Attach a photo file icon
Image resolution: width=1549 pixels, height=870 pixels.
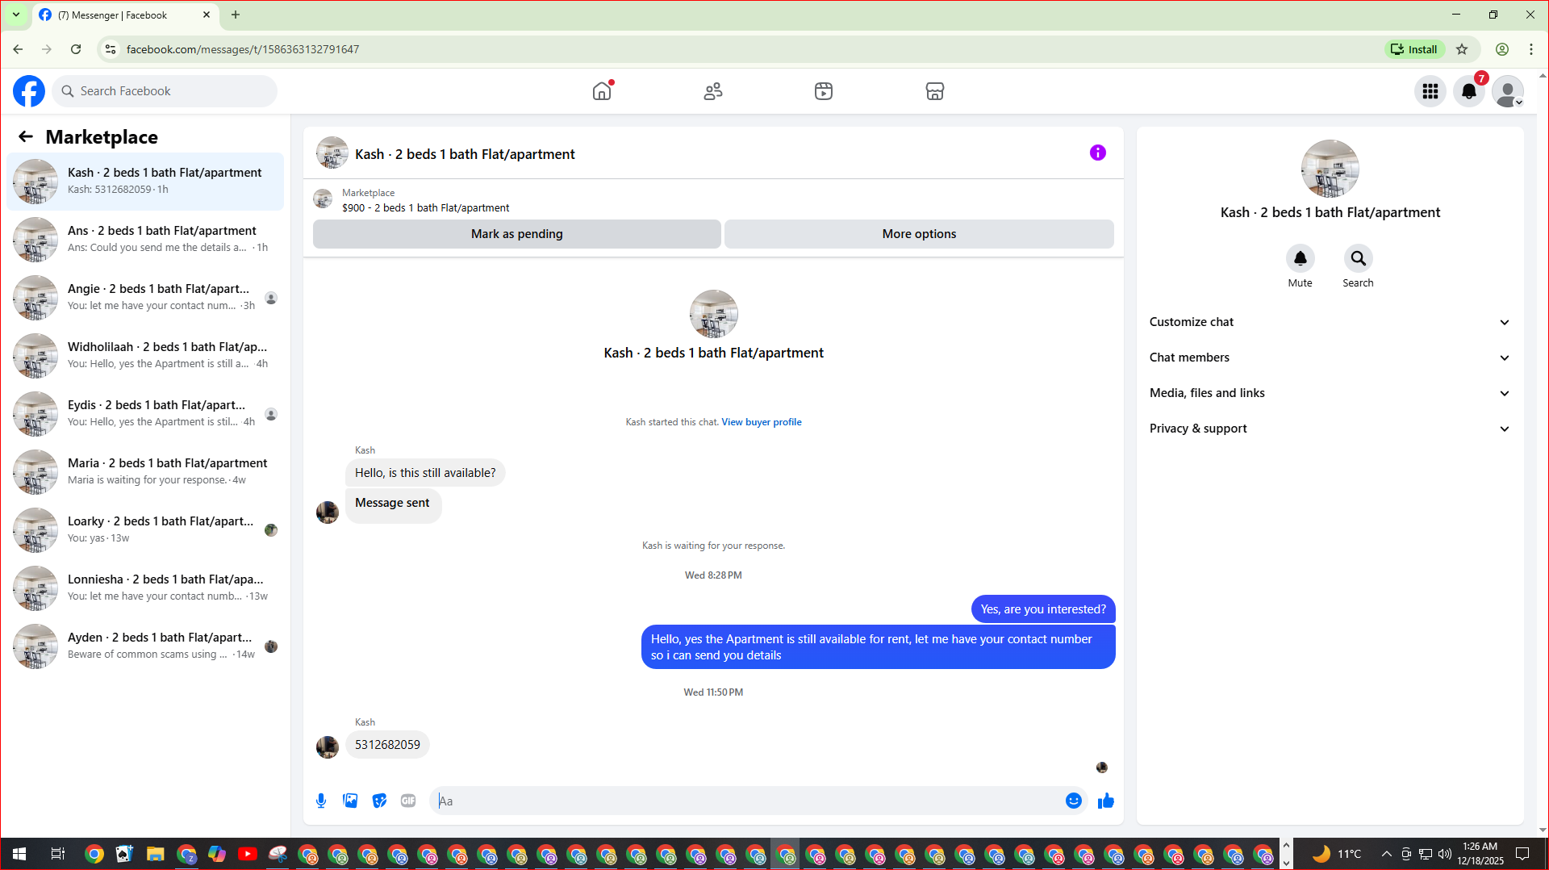(350, 801)
